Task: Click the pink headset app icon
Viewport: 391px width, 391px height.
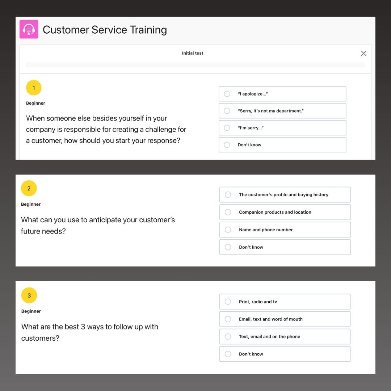Action: [x=29, y=29]
